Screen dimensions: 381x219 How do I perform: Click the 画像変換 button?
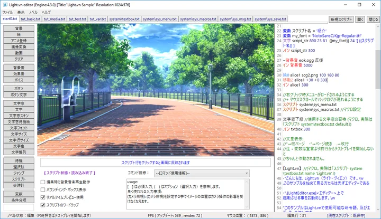coord(19,47)
